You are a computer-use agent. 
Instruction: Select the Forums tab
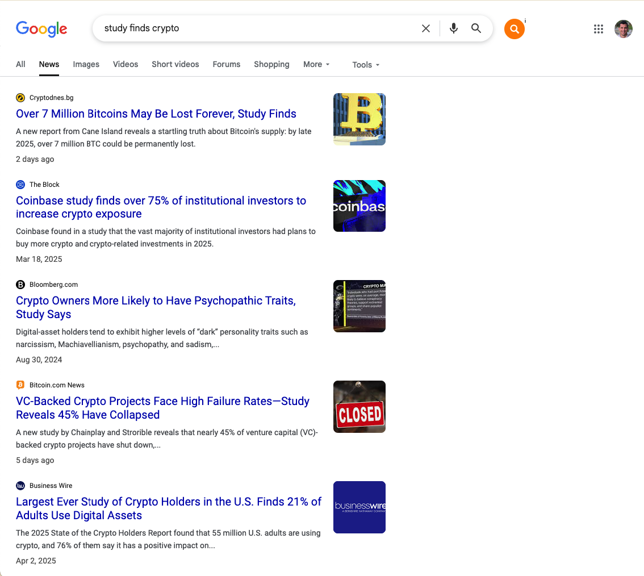click(x=227, y=64)
